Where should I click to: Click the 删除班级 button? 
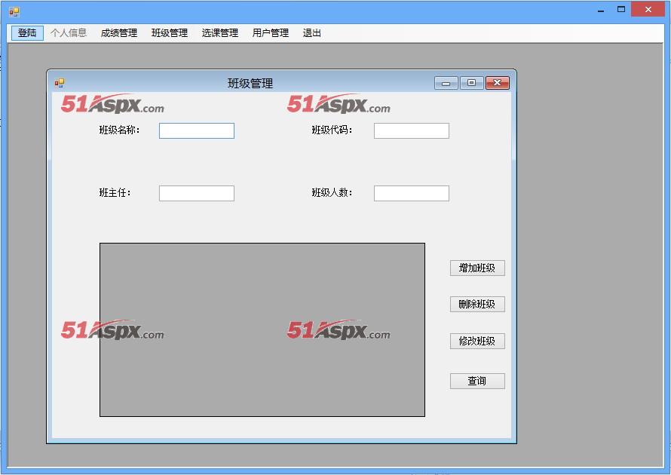tap(477, 305)
